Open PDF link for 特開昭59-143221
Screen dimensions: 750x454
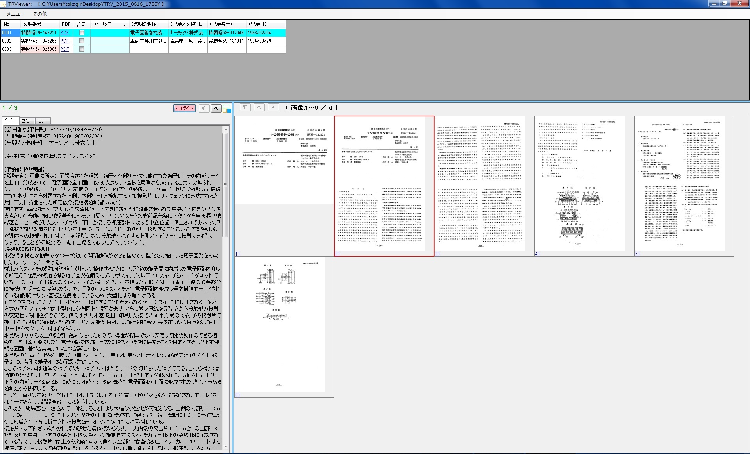click(65, 33)
